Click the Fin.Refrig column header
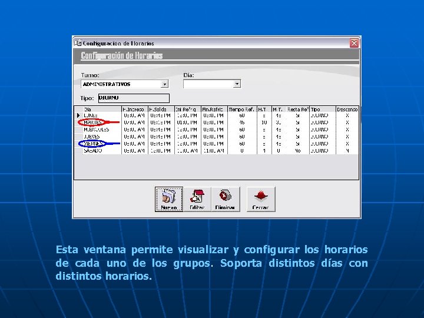Screen dimensions: 424x318 pos(214,110)
